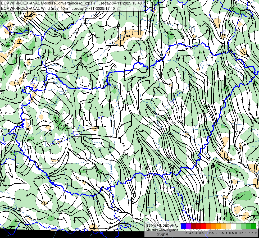The width and height of the screenshot is (259, 238).
Task: Click the 1.5 legend tick label
Action: point(251,233)
